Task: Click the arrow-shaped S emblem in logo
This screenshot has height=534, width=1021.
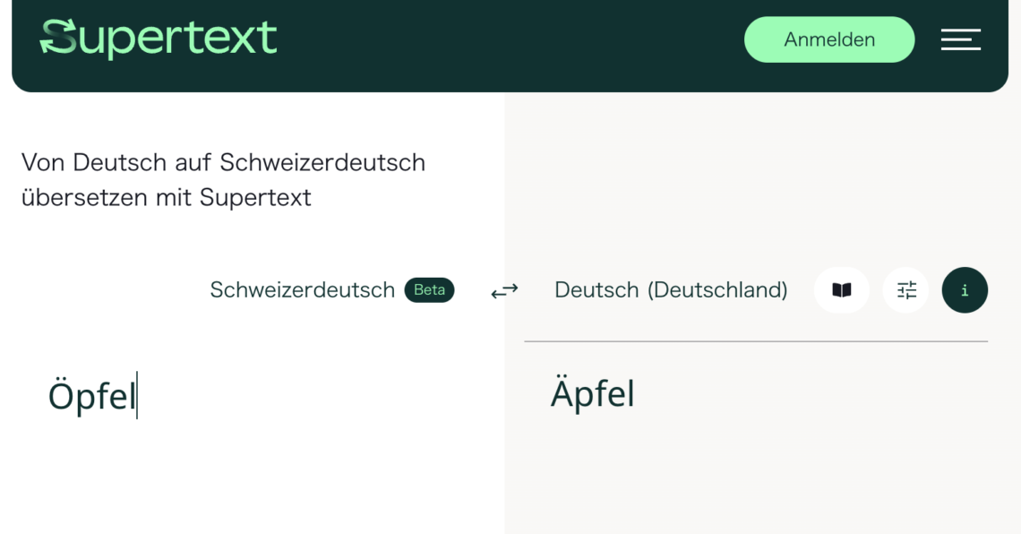Action: coord(58,39)
